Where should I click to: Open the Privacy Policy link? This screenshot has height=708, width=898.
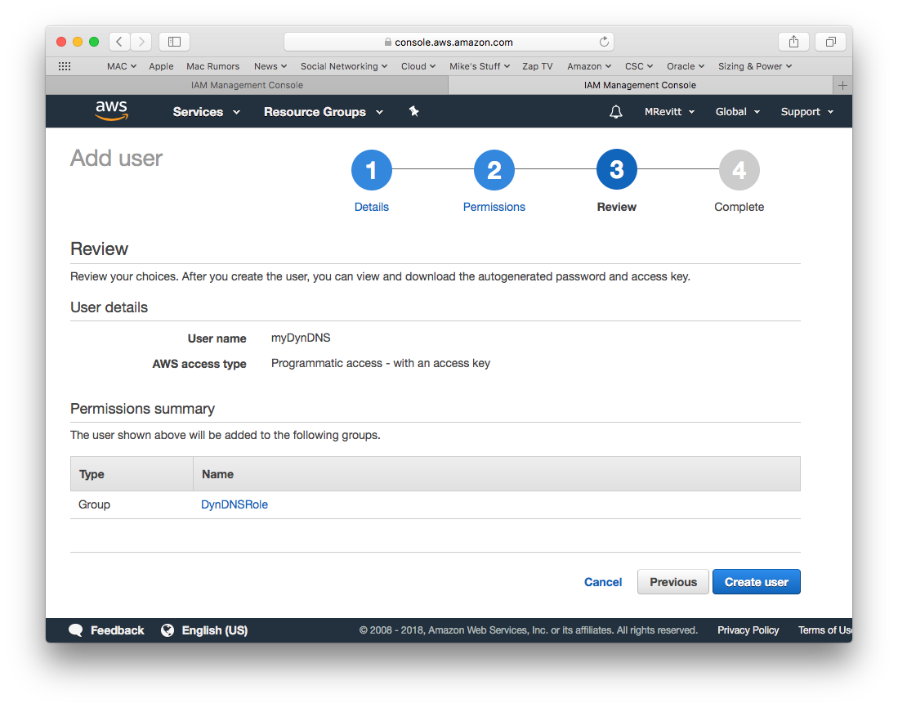tap(748, 630)
